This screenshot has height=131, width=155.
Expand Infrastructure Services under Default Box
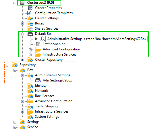tap(30, 55)
